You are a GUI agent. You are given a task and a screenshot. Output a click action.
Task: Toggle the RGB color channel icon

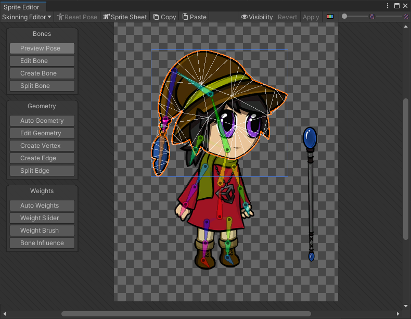coord(330,17)
